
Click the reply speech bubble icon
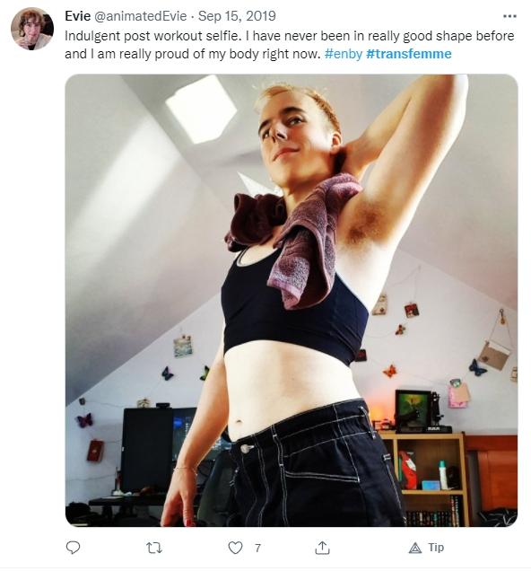pos(74,548)
